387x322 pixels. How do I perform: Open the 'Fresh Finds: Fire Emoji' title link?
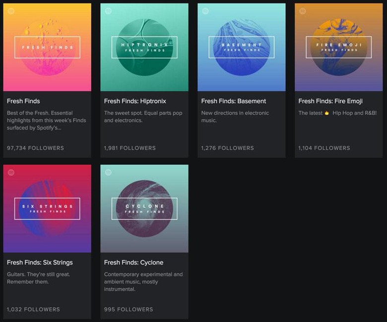[330, 101]
